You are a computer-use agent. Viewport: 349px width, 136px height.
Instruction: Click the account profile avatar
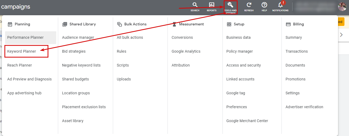click(342, 7)
